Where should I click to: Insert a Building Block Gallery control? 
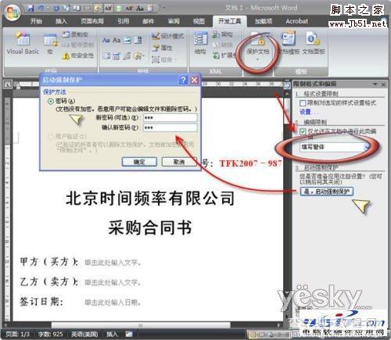(127, 55)
